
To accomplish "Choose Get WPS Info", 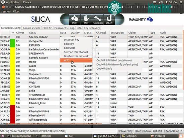I will (117, 68).
